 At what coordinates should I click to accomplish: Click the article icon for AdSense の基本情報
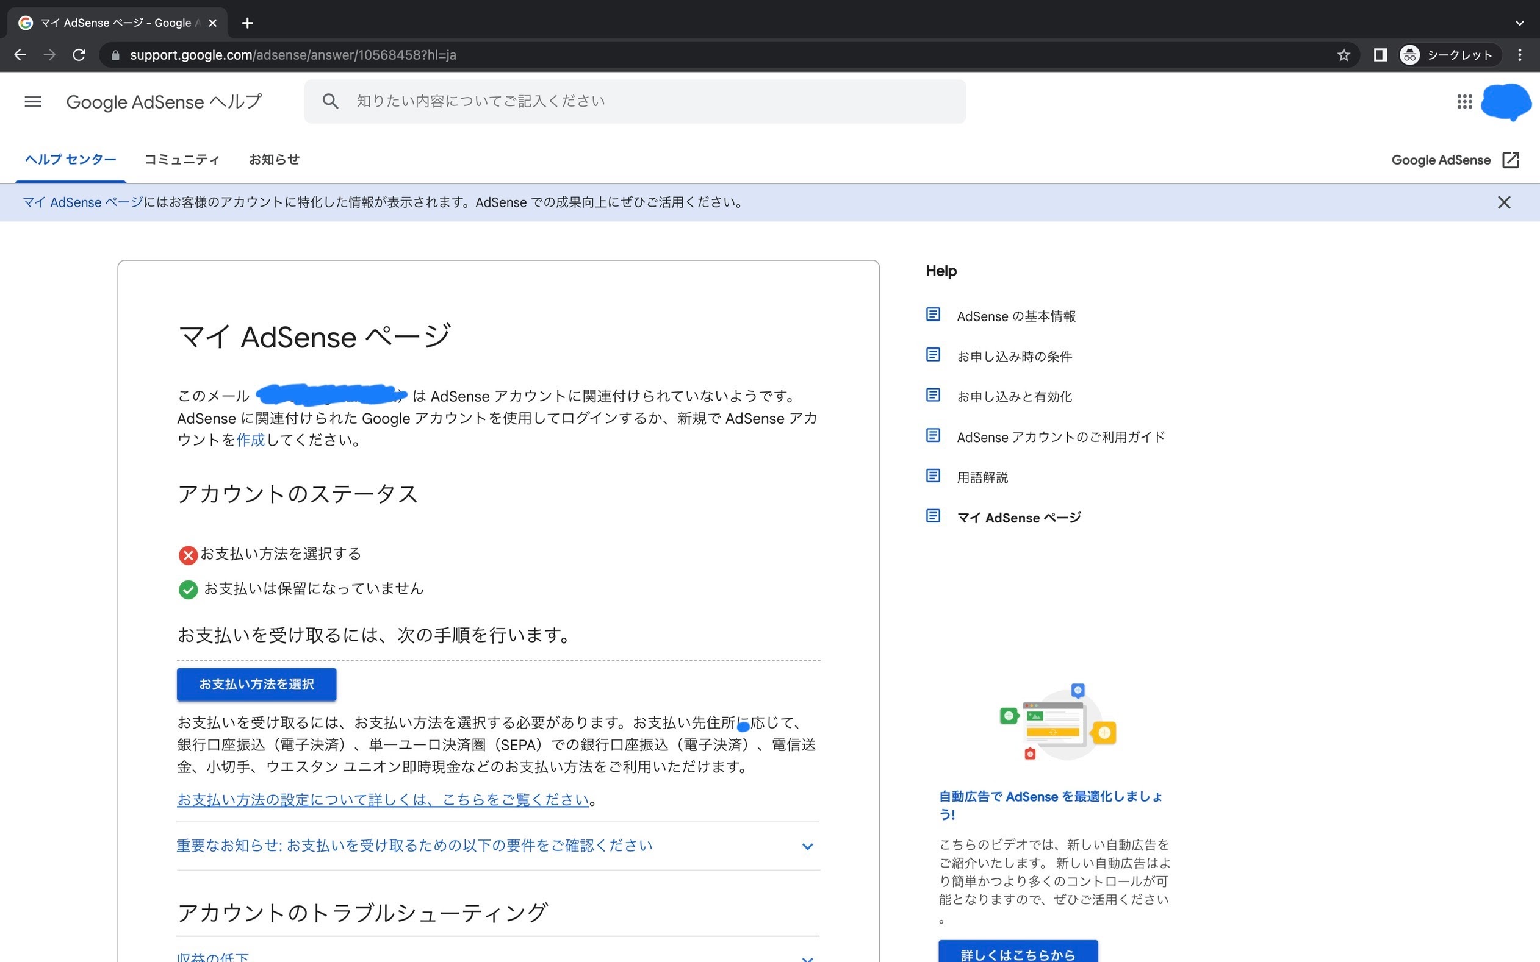[x=933, y=315]
